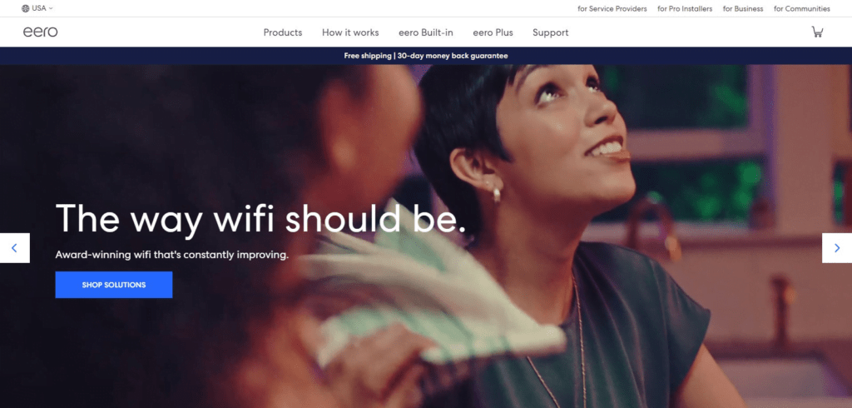Select eero Built-in in navigation
The width and height of the screenshot is (852, 408).
pyautogui.click(x=426, y=32)
